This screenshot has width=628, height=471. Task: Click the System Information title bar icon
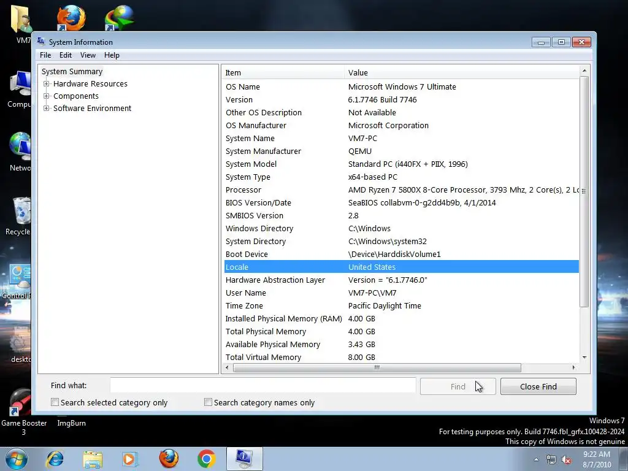click(41, 41)
